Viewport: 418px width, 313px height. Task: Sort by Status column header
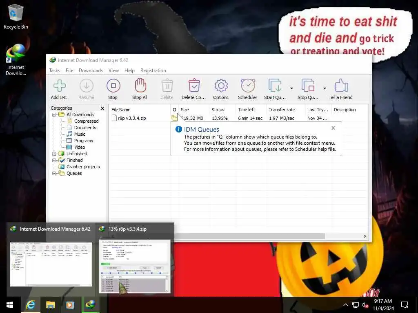222,110
